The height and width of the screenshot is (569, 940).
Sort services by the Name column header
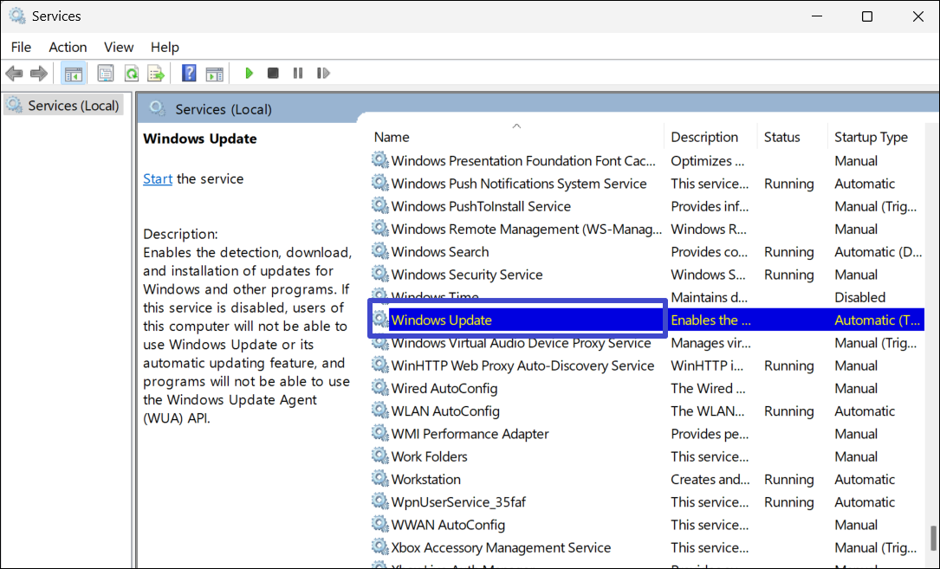(x=392, y=137)
